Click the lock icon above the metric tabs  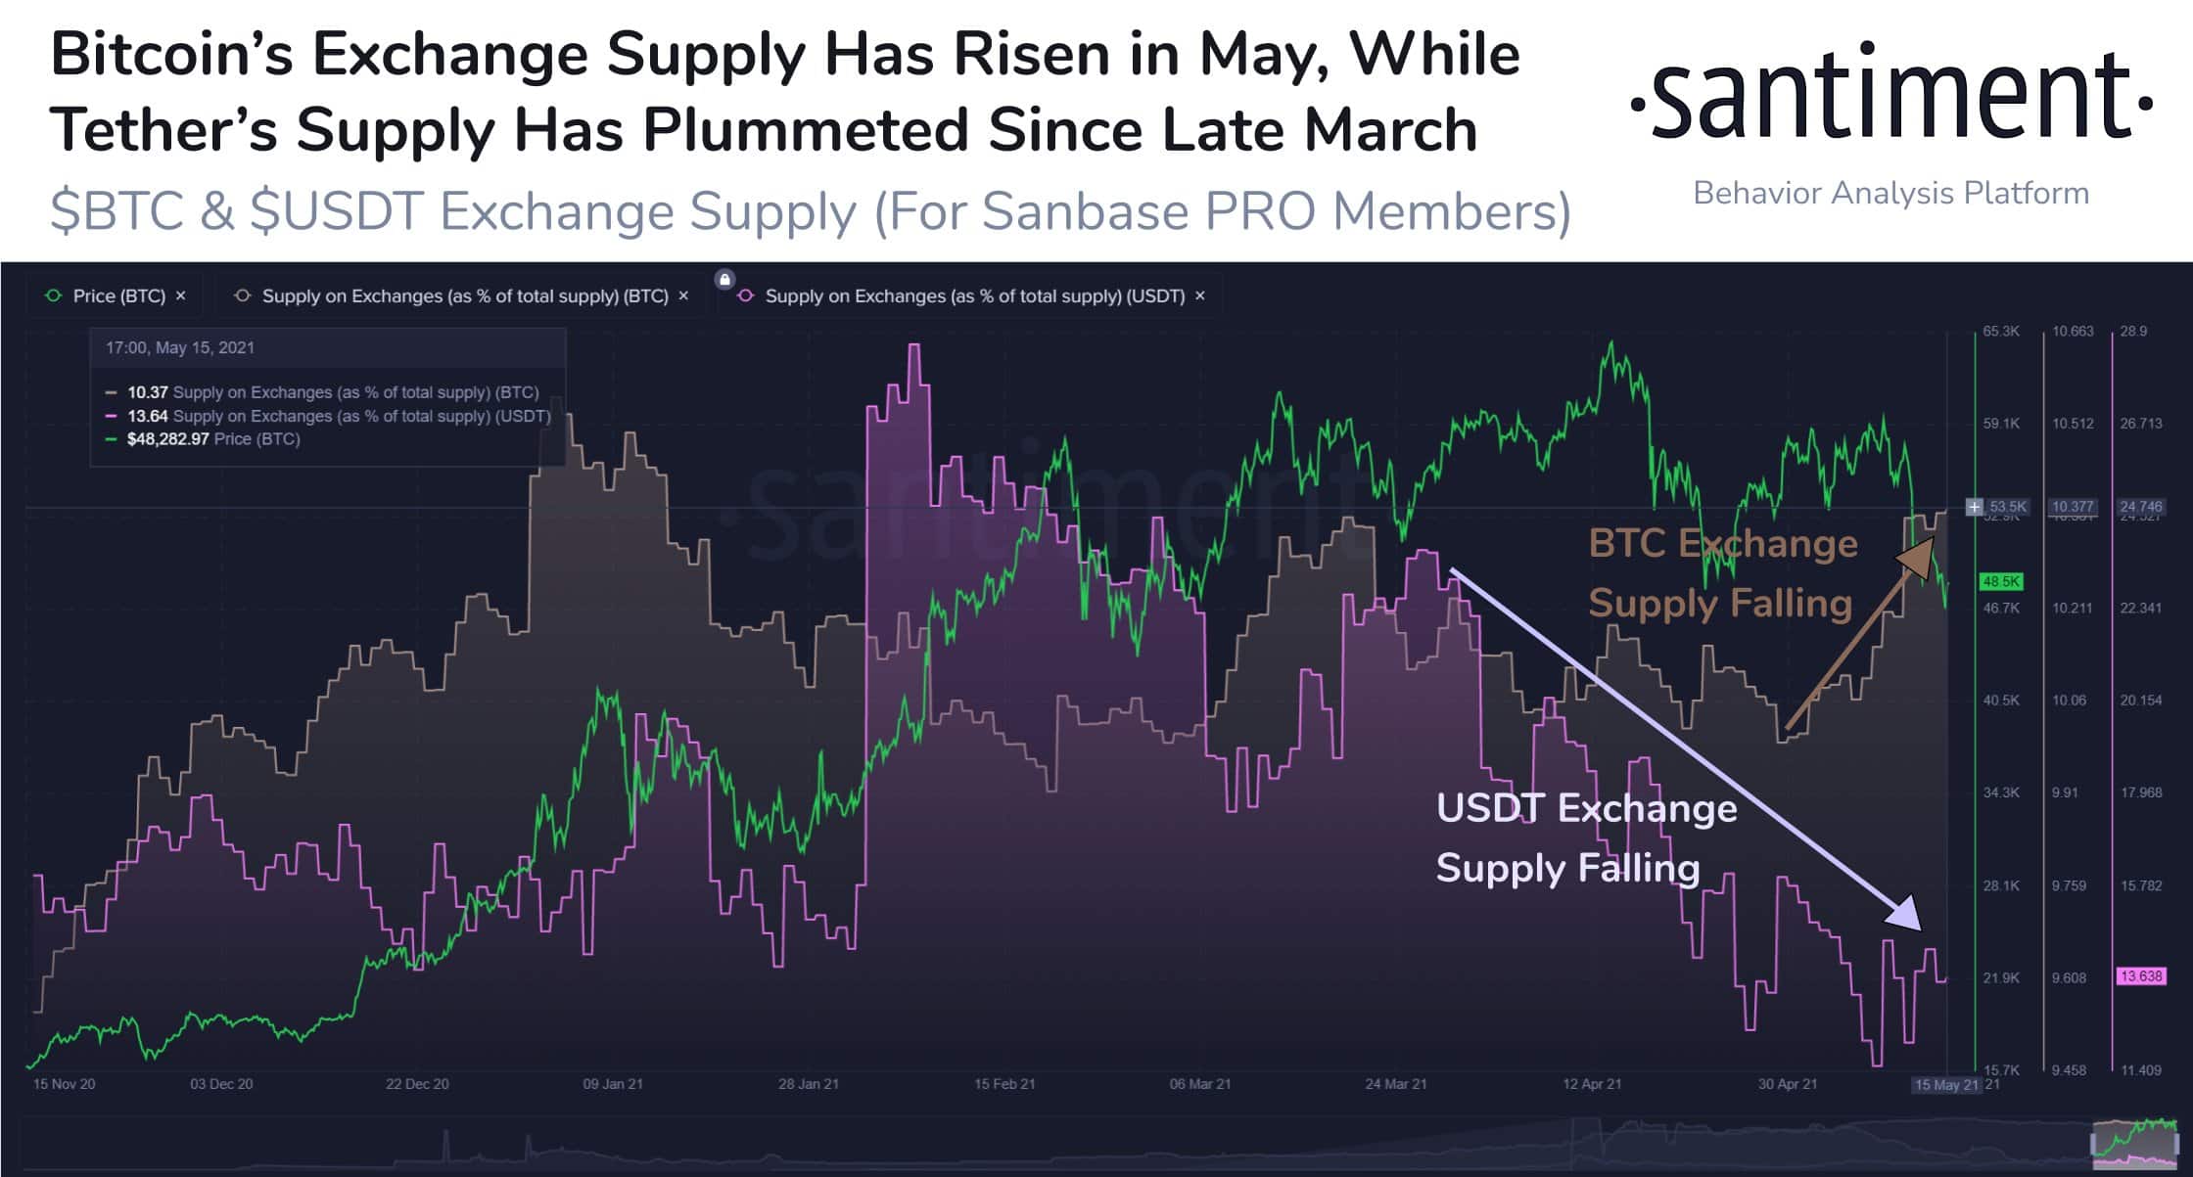(724, 279)
